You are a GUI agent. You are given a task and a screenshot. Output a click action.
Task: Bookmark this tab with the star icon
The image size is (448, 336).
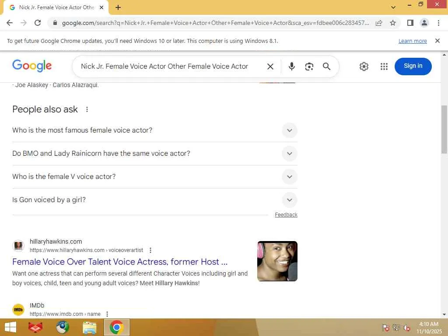pos(393,23)
